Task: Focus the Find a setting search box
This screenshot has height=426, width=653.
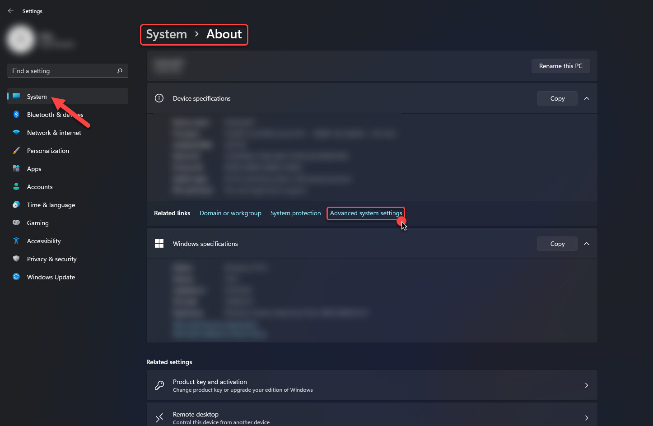Action: (68, 71)
